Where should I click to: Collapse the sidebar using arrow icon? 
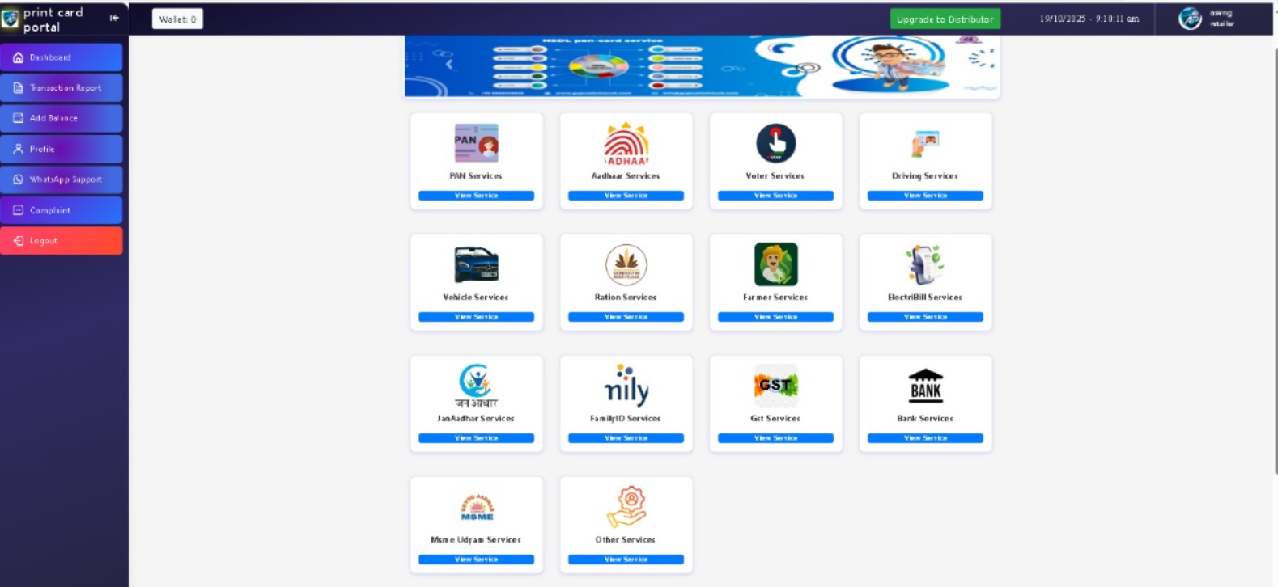[114, 18]
